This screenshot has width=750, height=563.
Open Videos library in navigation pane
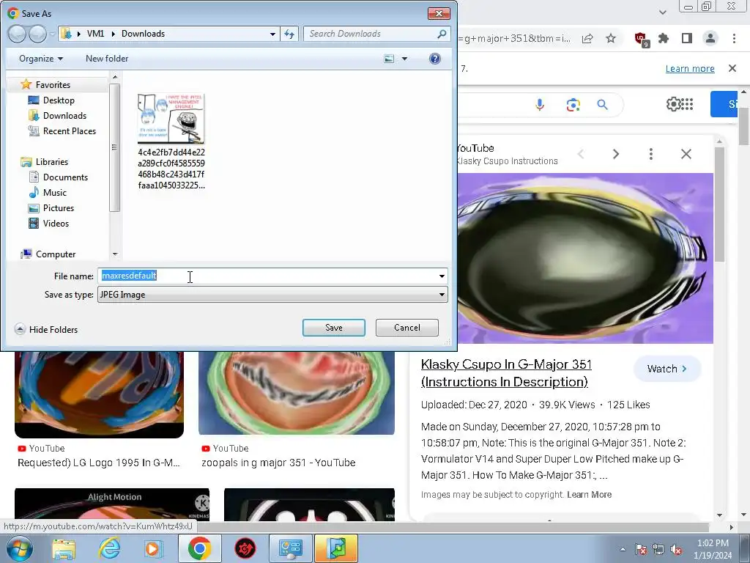pos(56,223)
